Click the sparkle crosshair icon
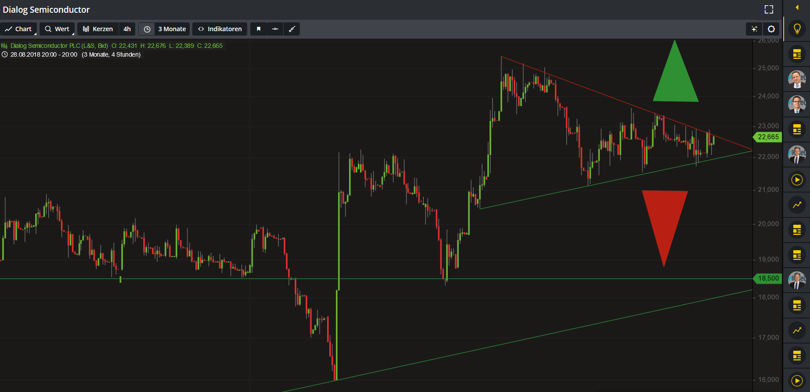 (754, 29)
